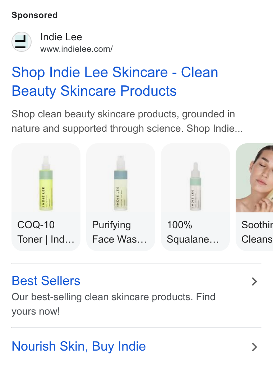This screenshot has width=273, height=365.
Task: Open the www.indielee.com URL
Action: coord(77,49)
